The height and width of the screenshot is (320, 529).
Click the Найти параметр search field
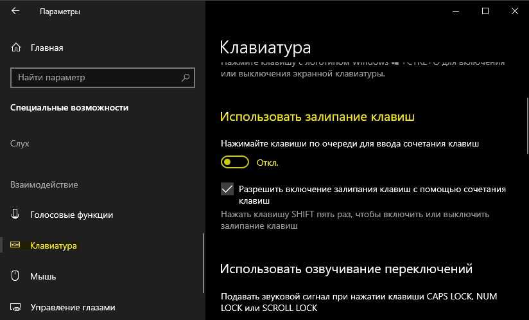(96, 78)
